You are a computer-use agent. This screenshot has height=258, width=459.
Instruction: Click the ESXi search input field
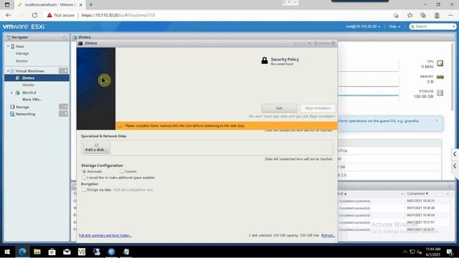pyautogui.click(x=432, y=27)
